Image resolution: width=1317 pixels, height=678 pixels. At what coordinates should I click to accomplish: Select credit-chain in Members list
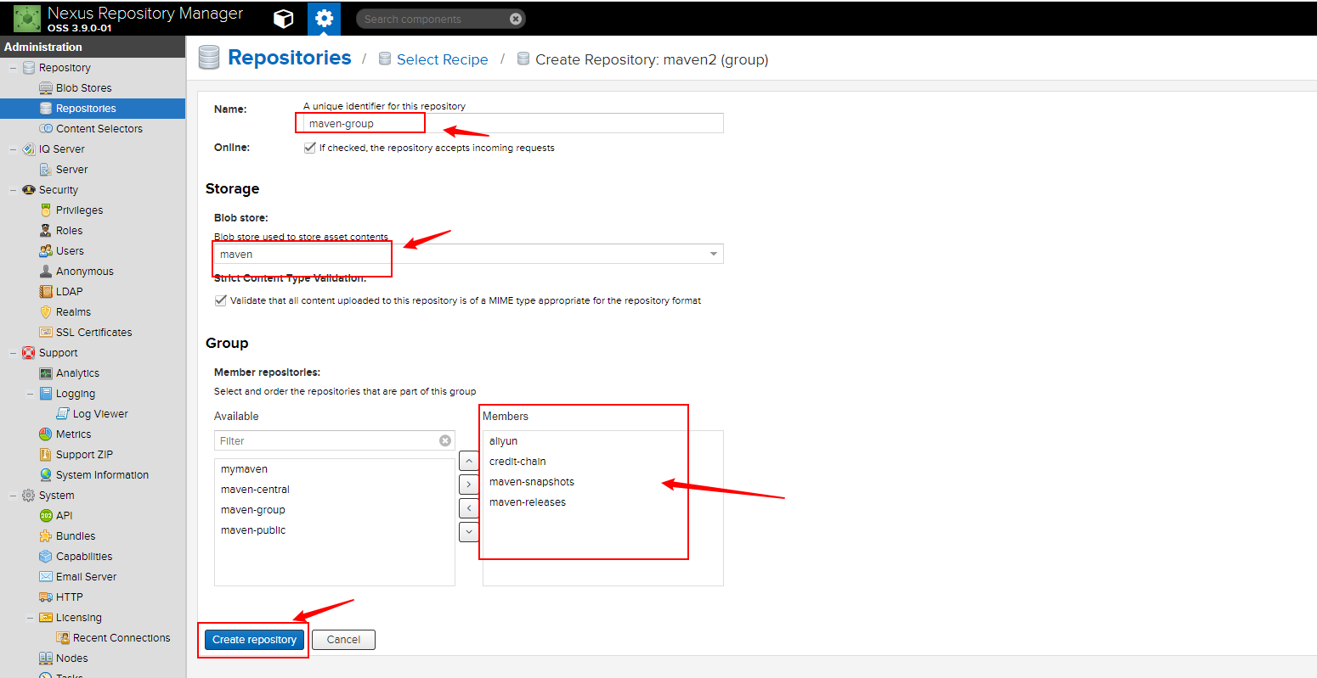point(602,462)
